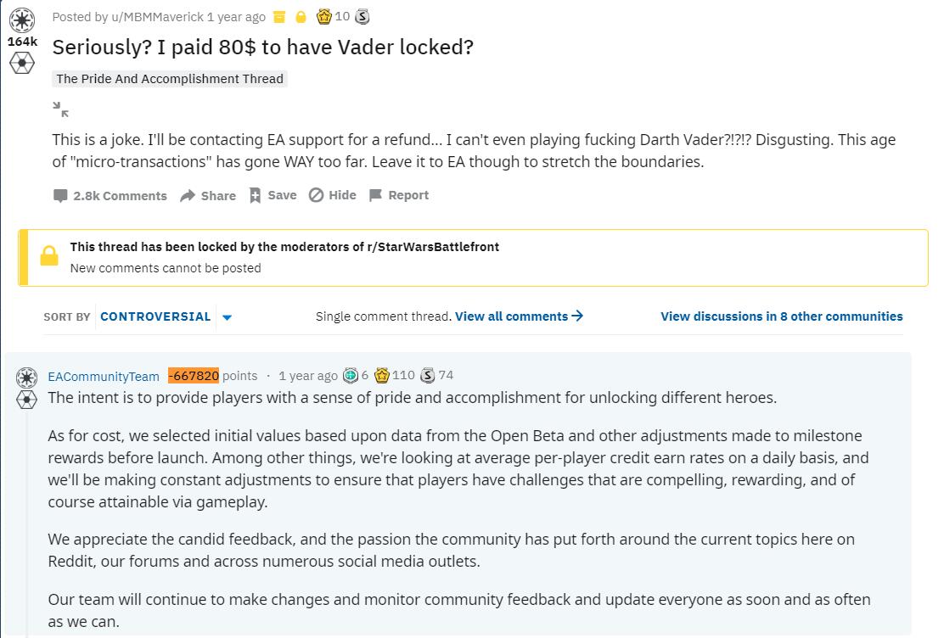Screen dimensions: 944x638
Task: Collapse the post text with arrows icon
Action: [x=60, y=109]
